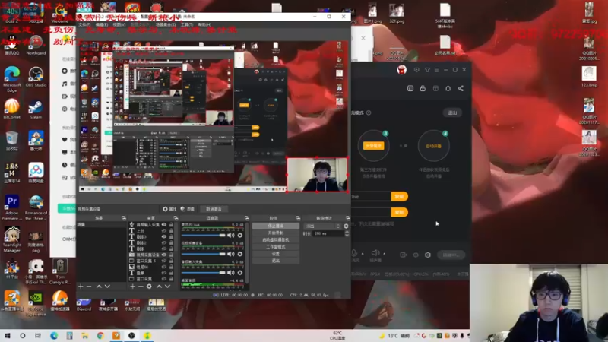
Task: Open OBS Studio desktop shortcut
Action: [36, 77]
